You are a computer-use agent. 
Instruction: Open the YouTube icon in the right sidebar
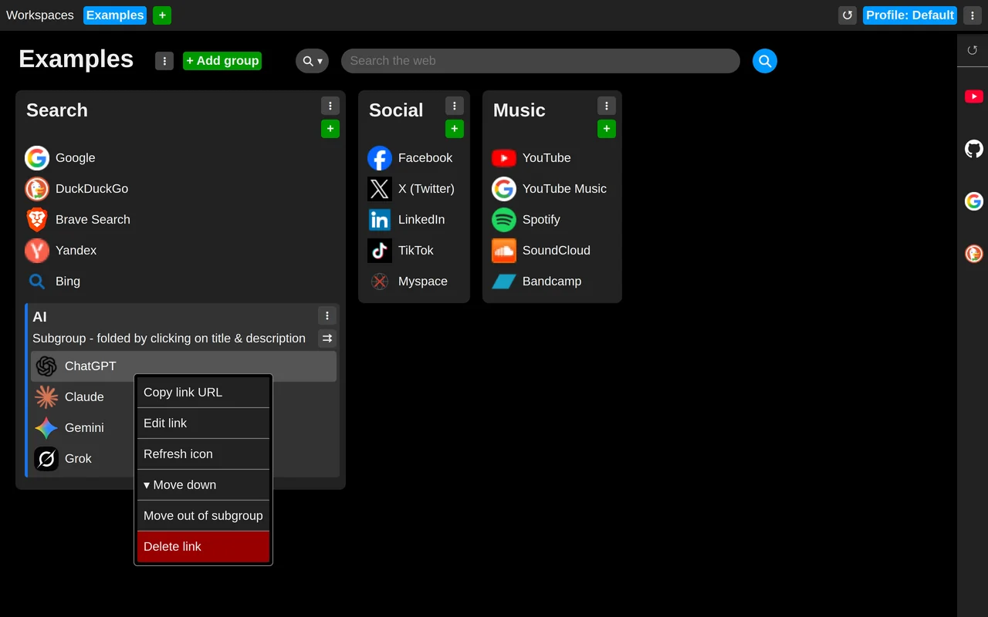point(974,96)
